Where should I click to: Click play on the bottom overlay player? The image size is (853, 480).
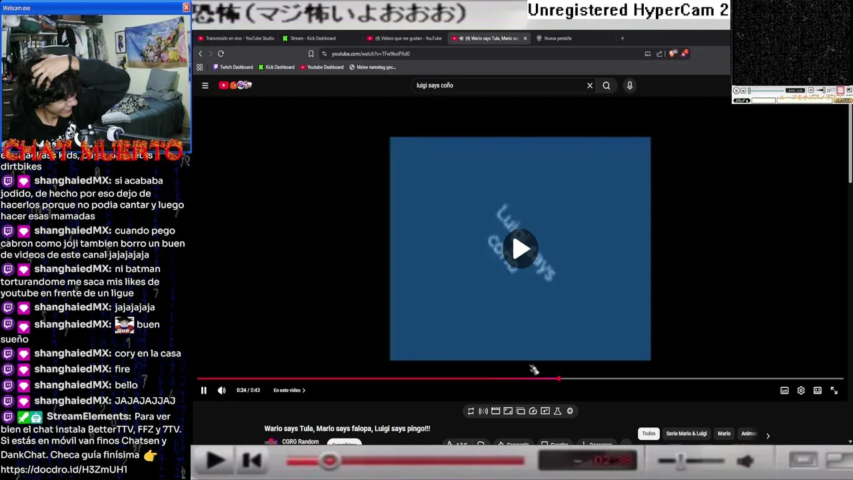(215, 461)
